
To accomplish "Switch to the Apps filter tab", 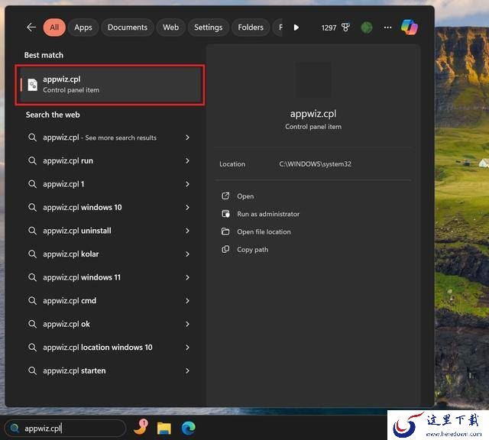I will (x=83, y=27).
